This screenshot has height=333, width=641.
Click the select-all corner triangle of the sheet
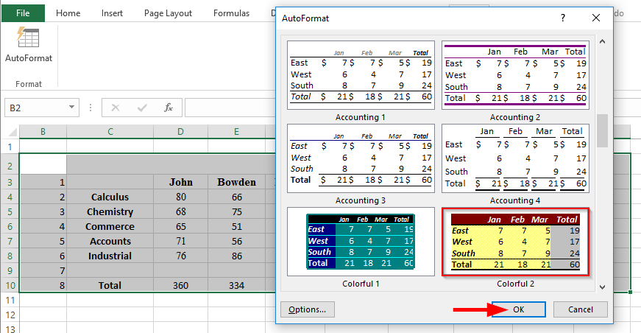[13, 132]
